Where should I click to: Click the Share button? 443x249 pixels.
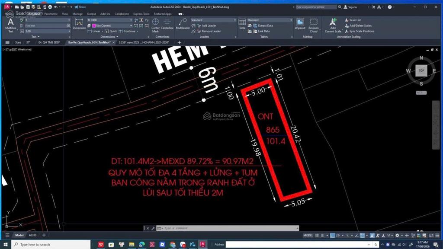coord(80,7)
